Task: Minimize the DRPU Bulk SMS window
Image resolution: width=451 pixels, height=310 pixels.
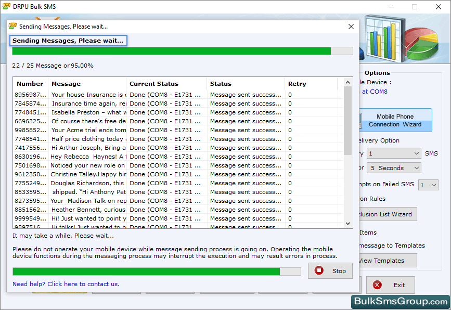Action: (391, 7)
